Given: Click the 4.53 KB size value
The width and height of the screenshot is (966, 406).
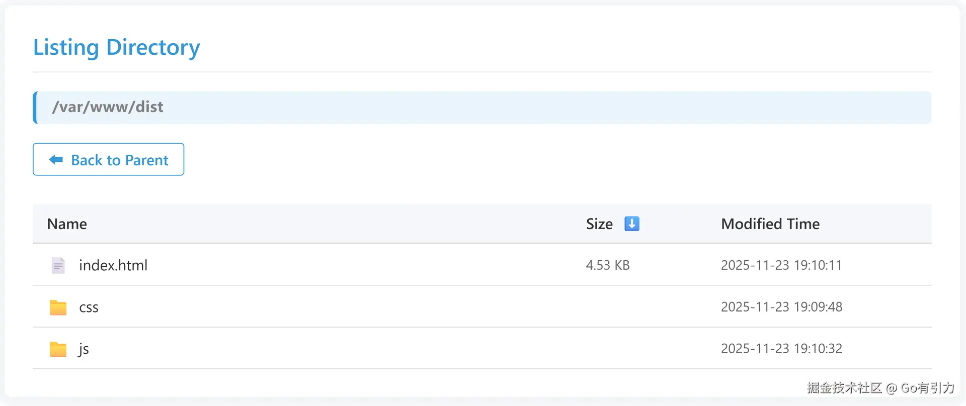Looking at the screenshot, I should pyautogui.click(x=608, y=265).
